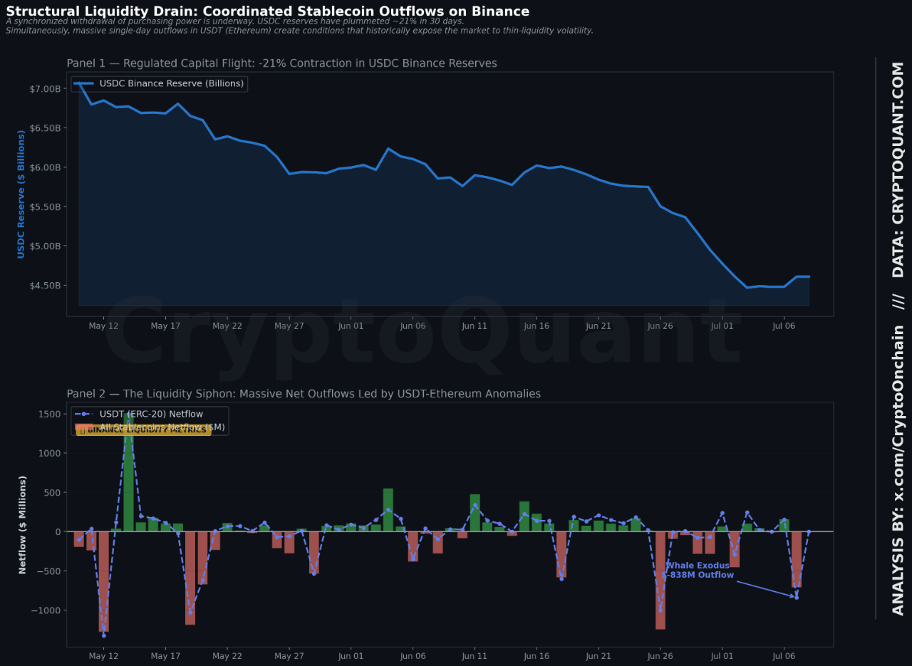The image size is (912, 666).
Task: Click 'Jul 01' date under the netflow chart
Action: [722, 657]
